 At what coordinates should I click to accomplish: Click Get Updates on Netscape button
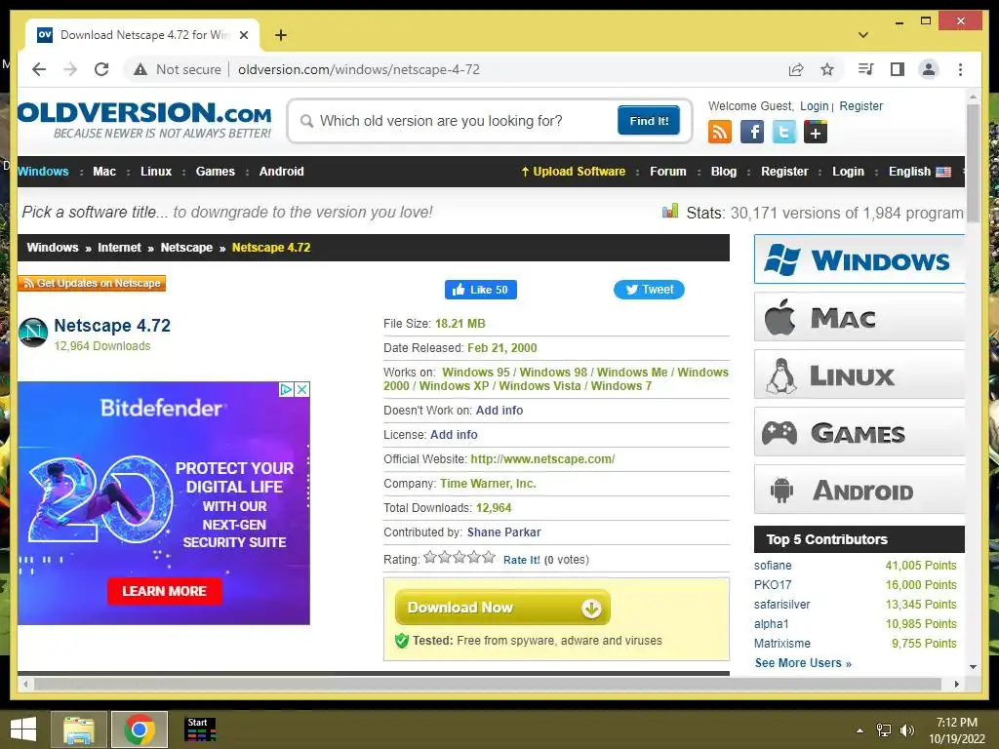click(92, 283)
